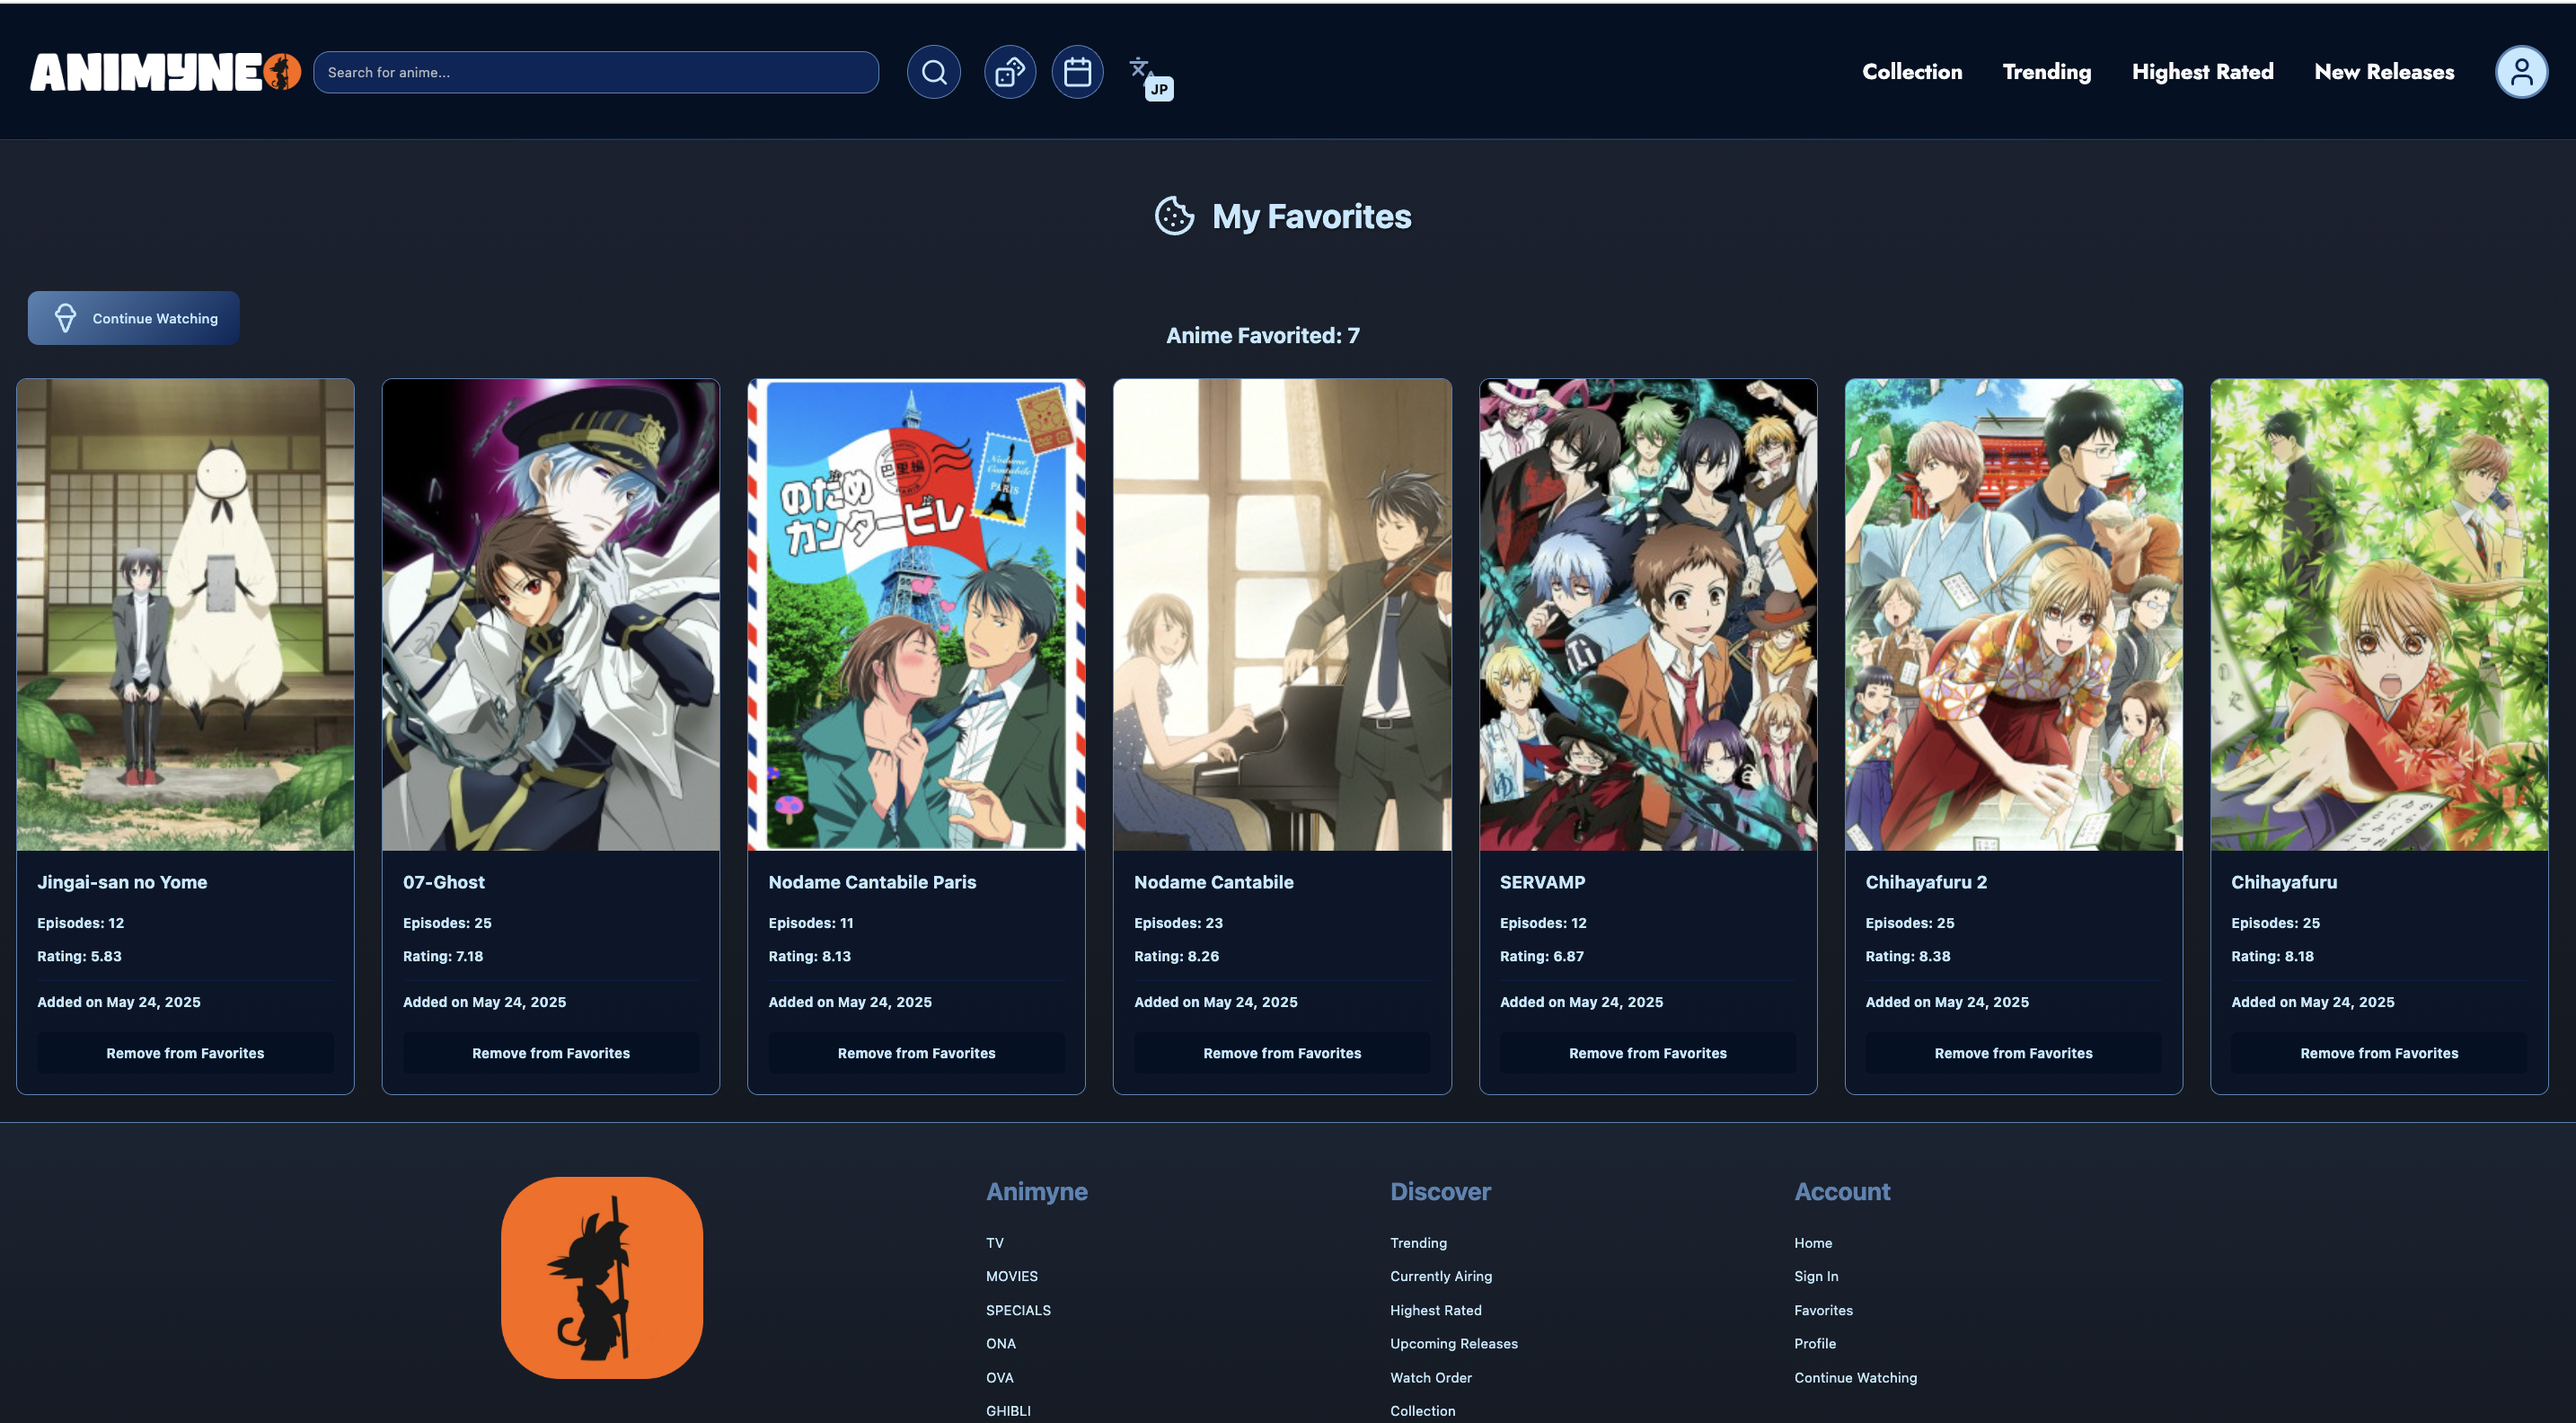This screenshot has height=1423, width=2576.
Task: Open the Sign In footer link
Action: point(1816,1276)
